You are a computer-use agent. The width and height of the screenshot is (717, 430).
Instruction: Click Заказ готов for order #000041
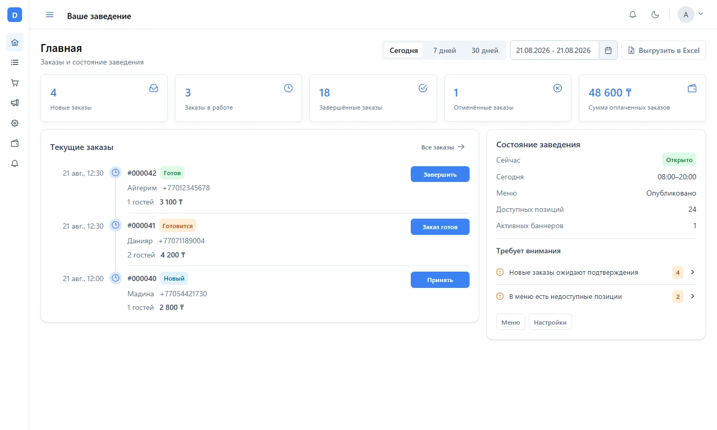pyautogui.click(x=440, y=227)
